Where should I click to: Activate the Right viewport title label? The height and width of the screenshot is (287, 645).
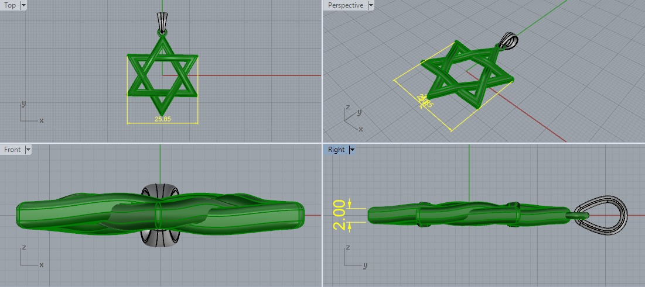click(x=336, y=150)
